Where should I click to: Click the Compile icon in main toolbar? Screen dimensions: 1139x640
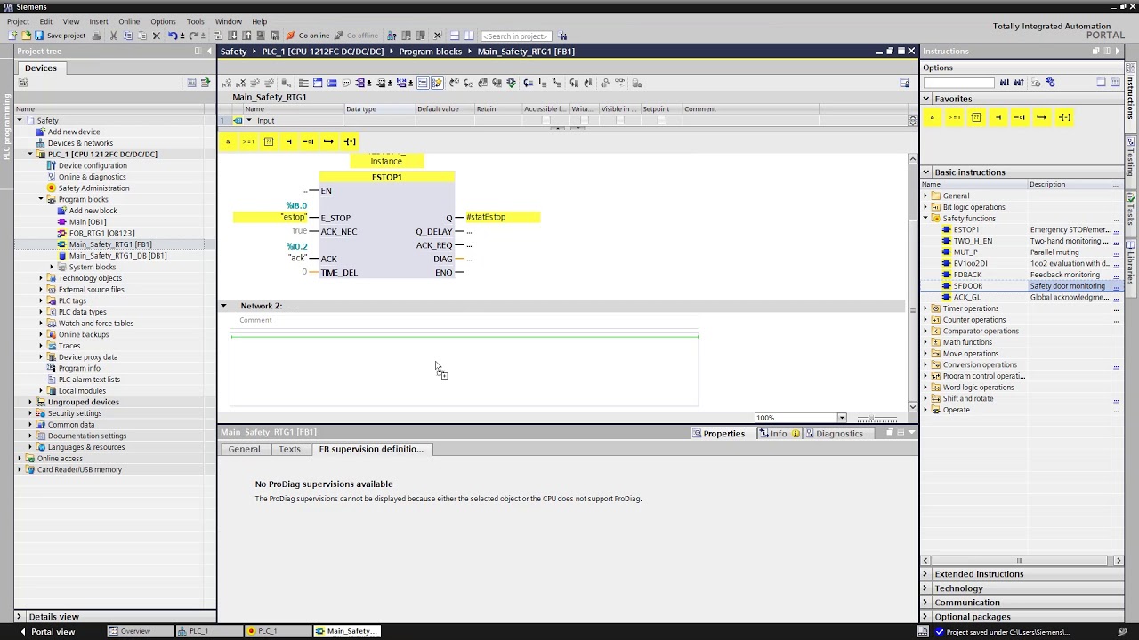click(218, 36)
